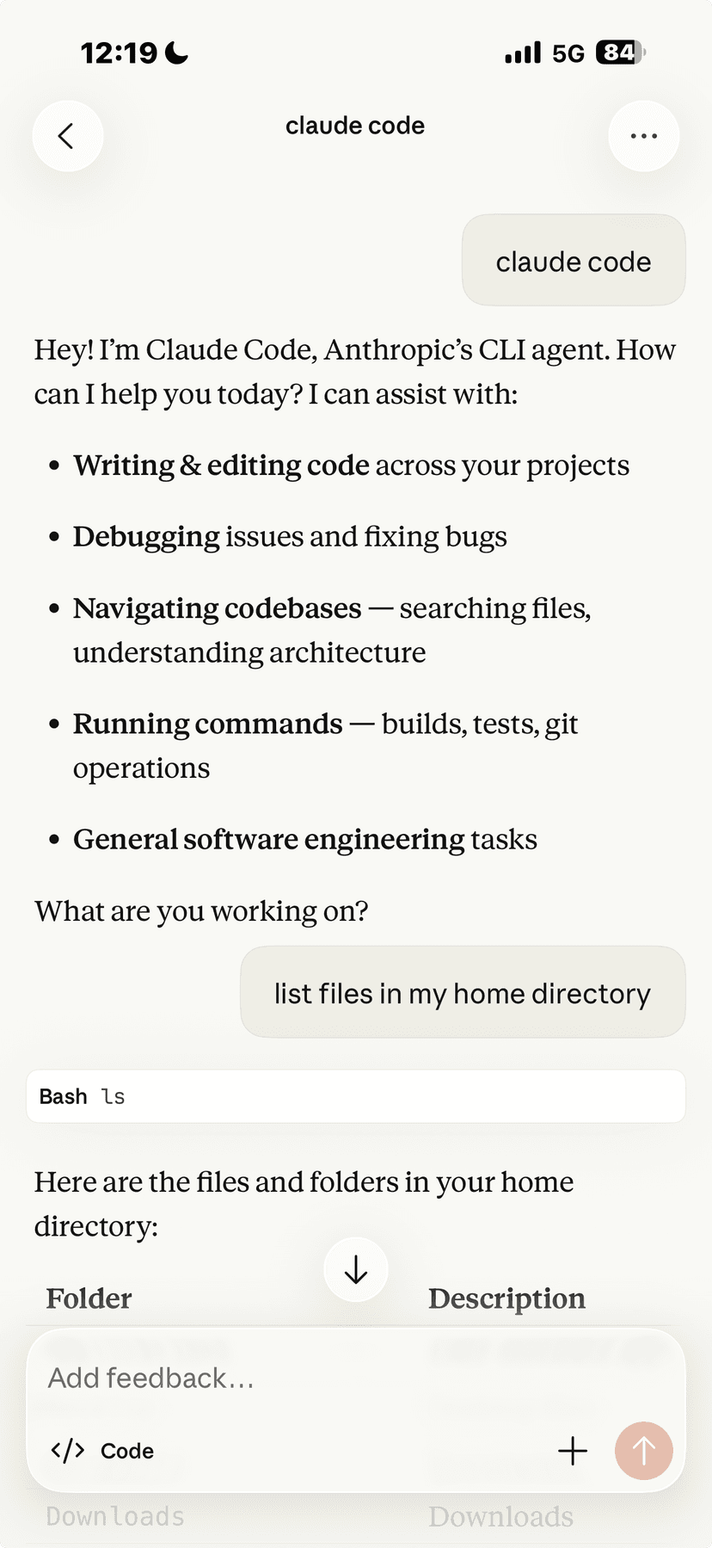Tap the "list files in my home directory" message
Viewport: 712px width, 1548px height.
(463, 993)
